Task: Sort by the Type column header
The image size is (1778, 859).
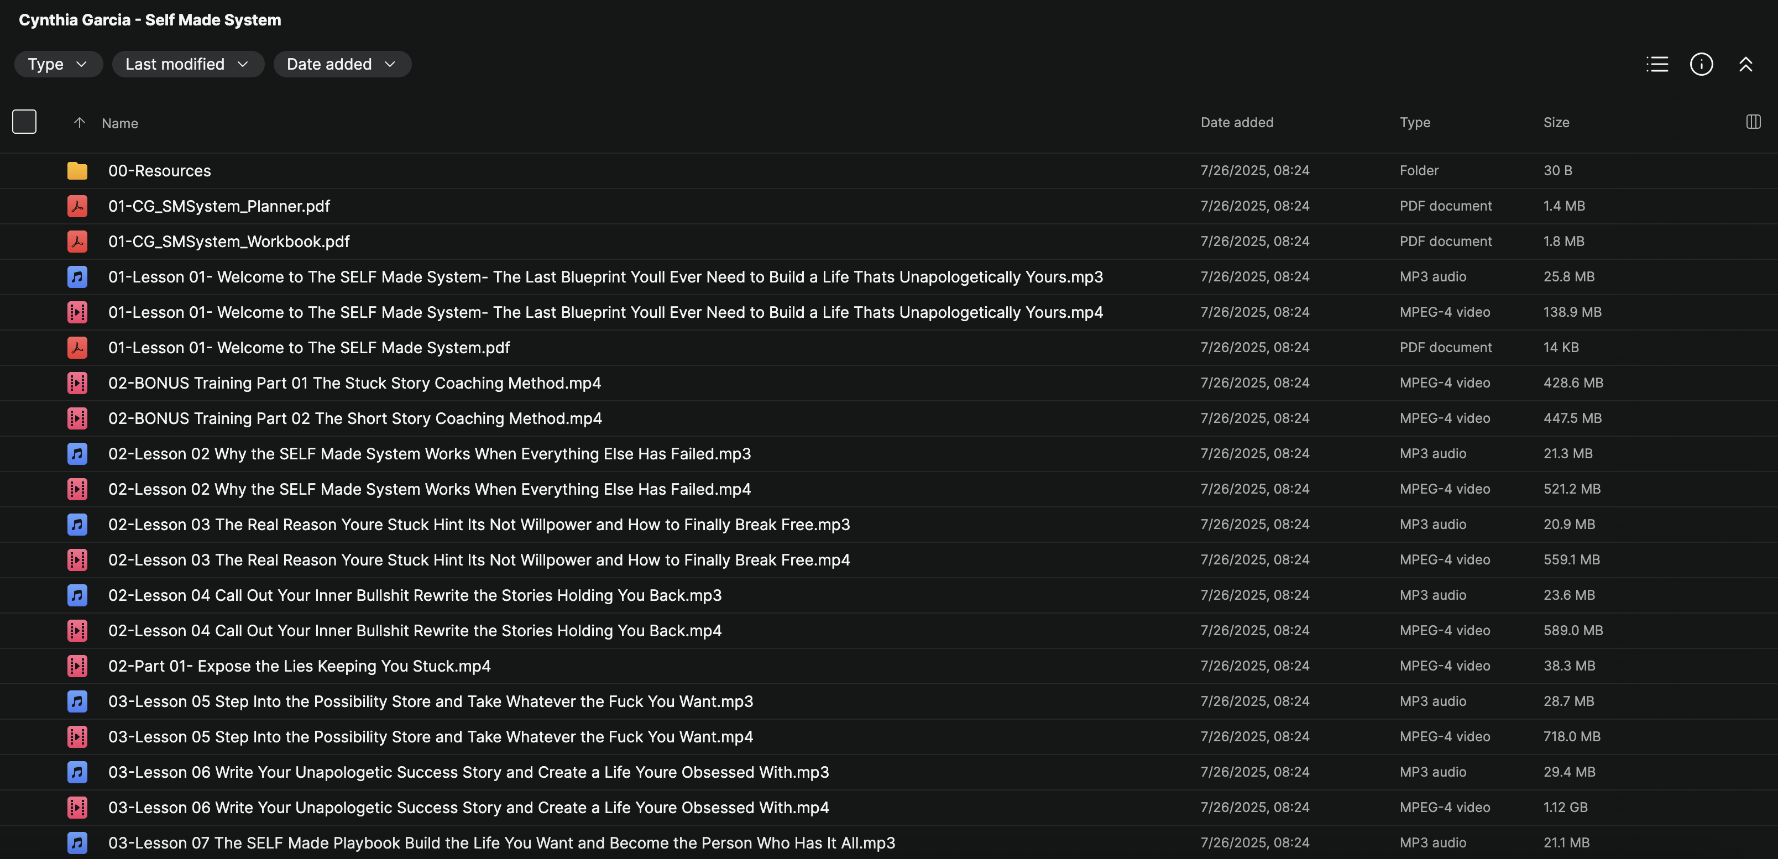Action: (x=1414, y=123)
